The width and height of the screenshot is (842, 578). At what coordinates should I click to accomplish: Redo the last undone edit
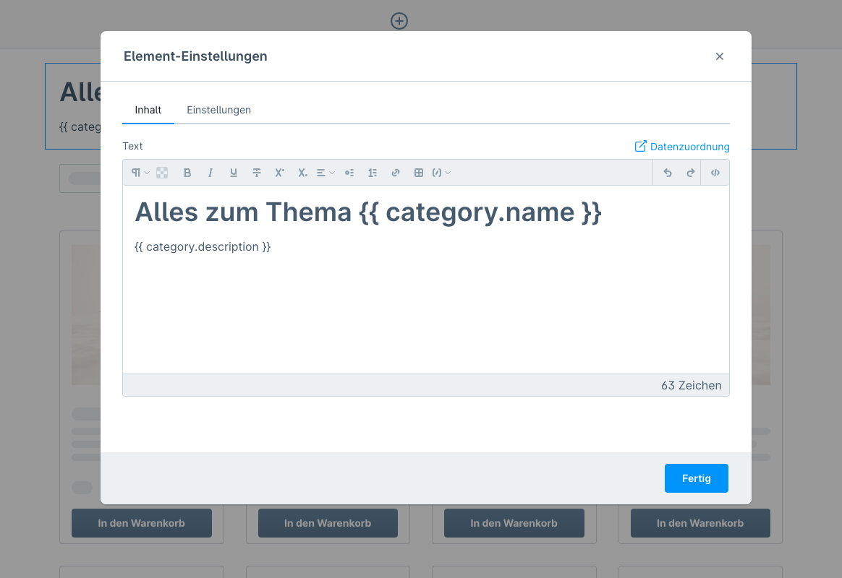691,173
